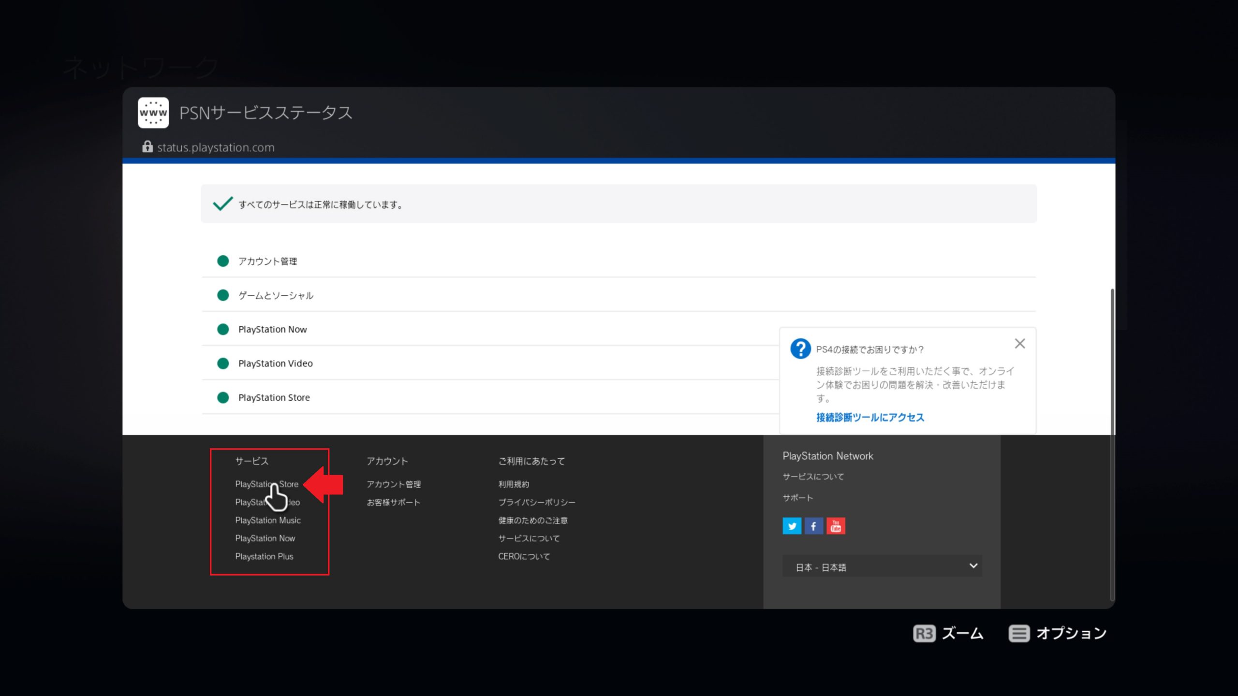Click the サービス footer heading
The image size is (1238, 696).
(x=251, y=461)
